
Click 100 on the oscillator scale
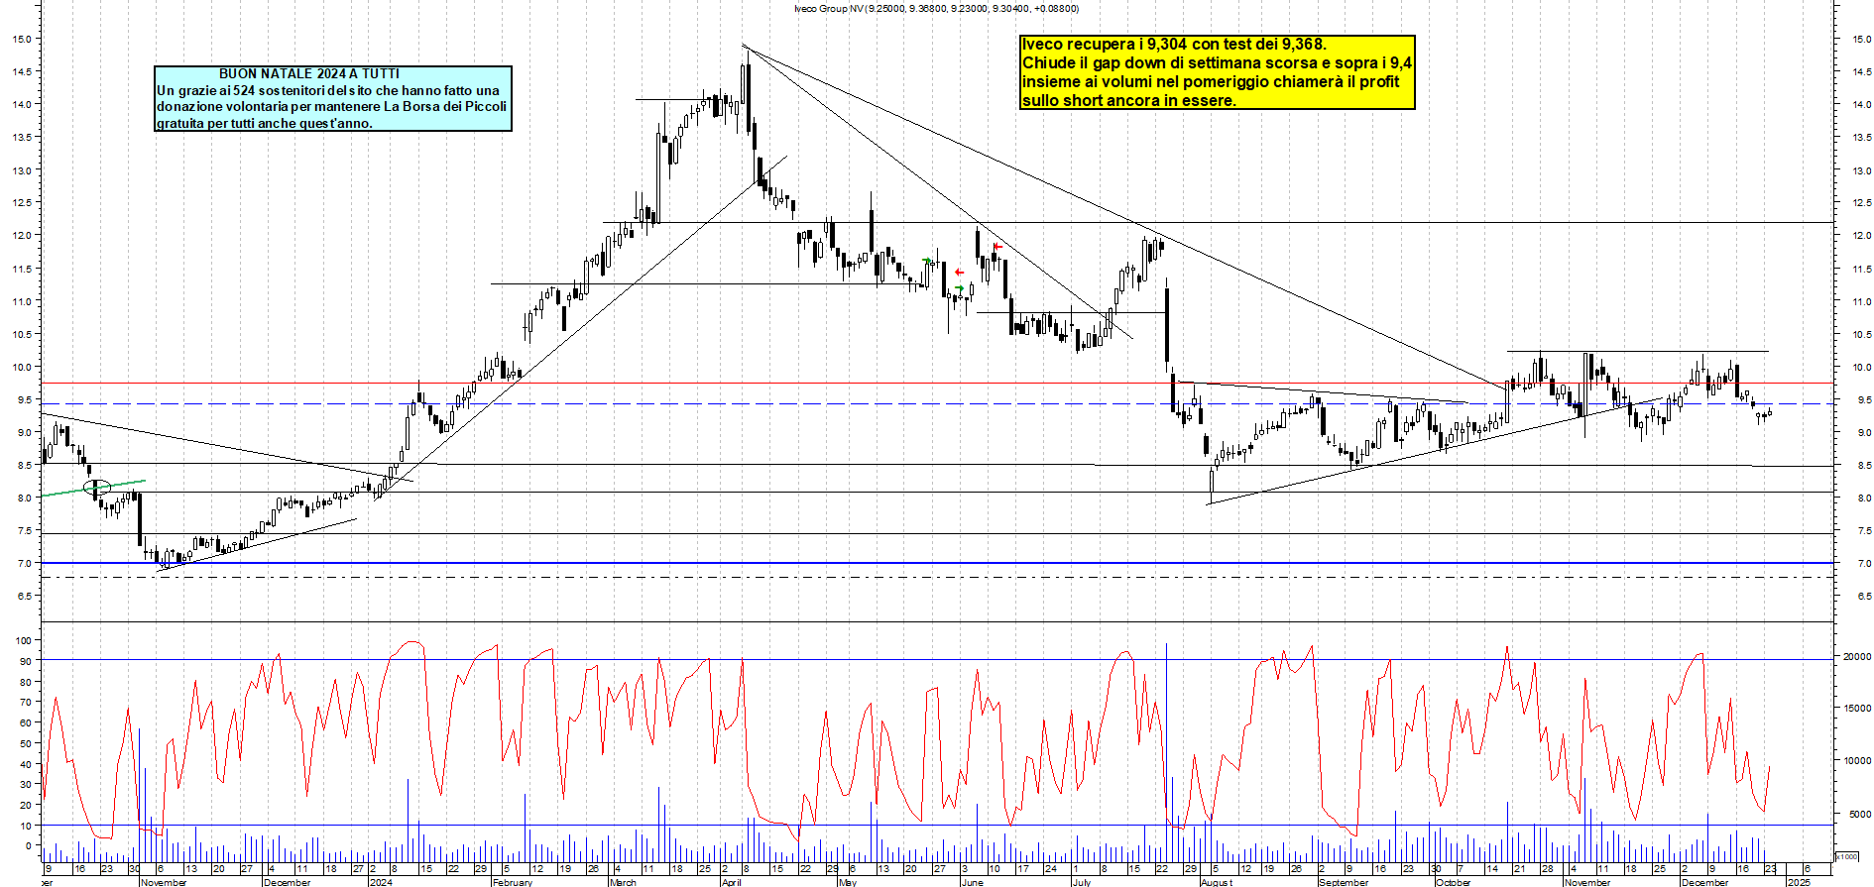(x=24, y=640)
